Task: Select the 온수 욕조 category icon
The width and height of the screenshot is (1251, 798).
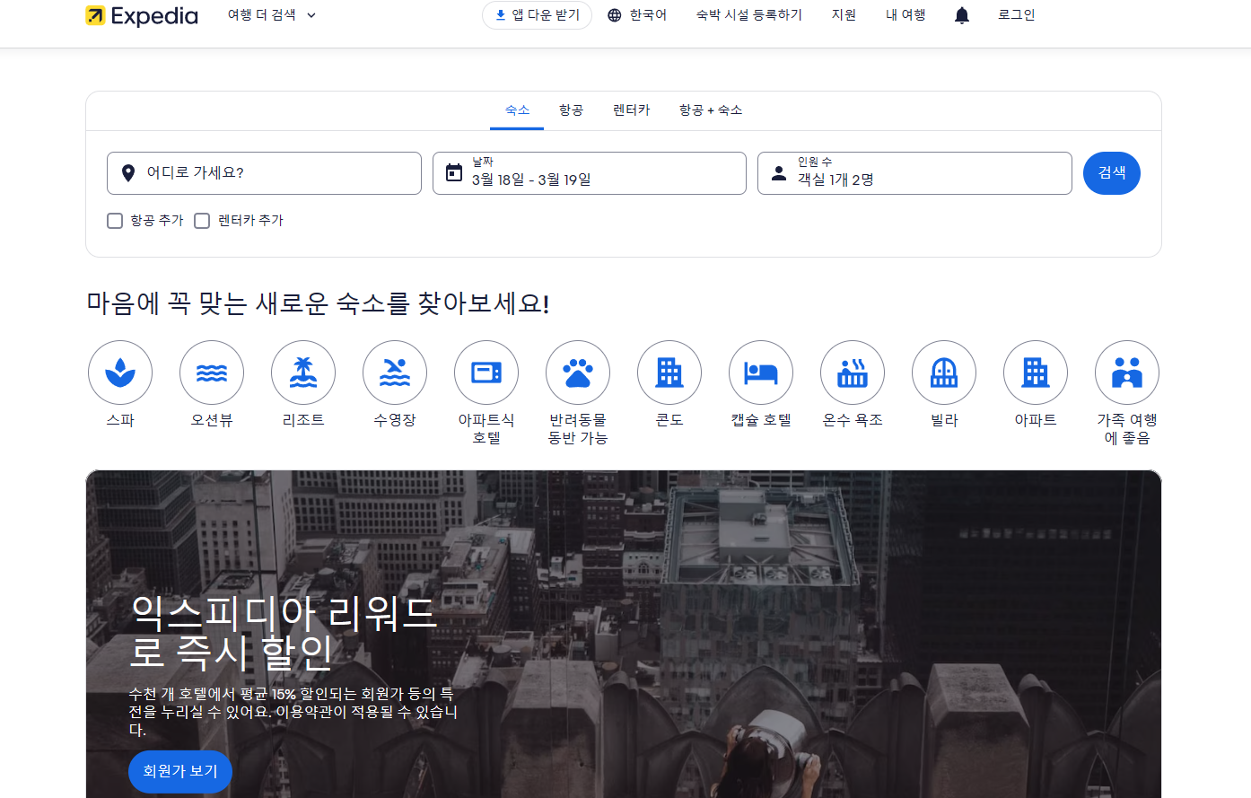Action: pos(853,372)
